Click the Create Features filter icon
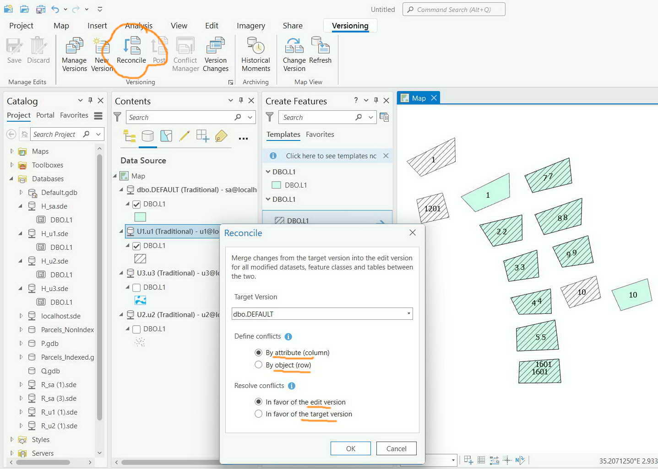 tap(270, 117)
